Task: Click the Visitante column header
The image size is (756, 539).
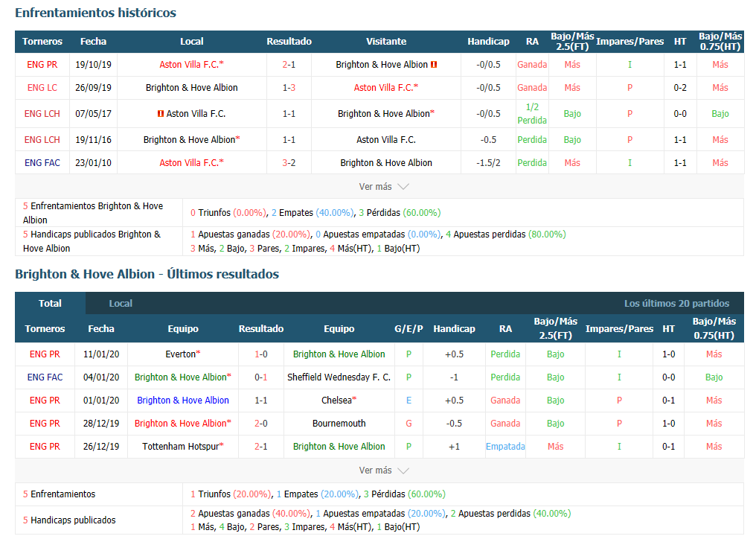Action: pos(385,42)
